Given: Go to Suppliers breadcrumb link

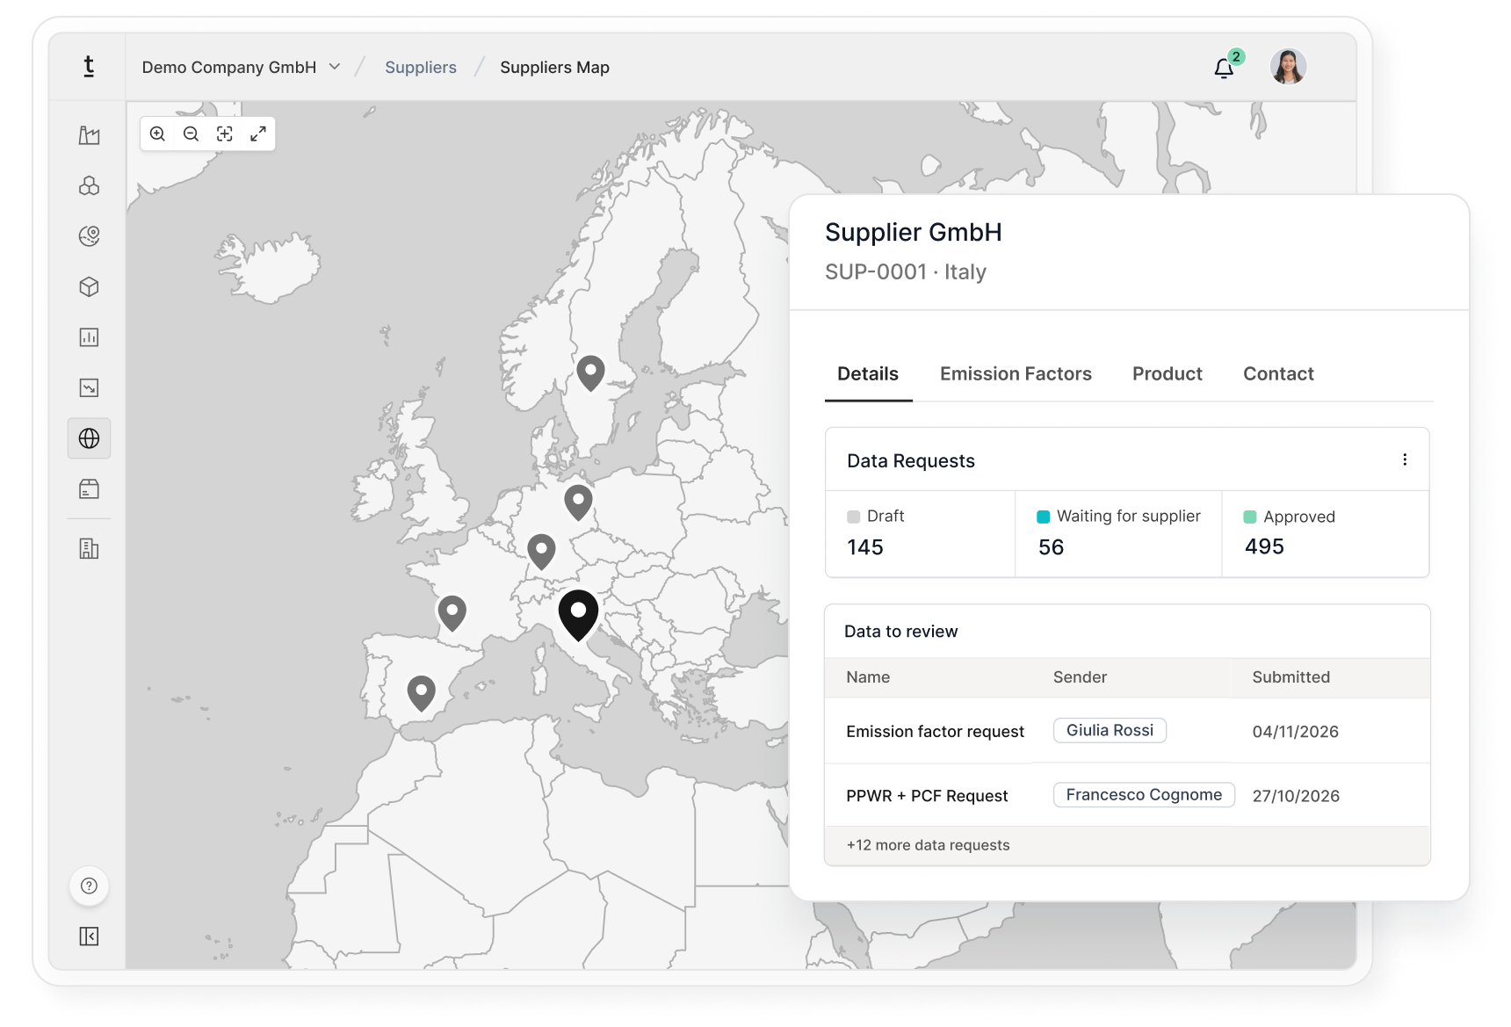Looking at the screenshot, I should coord(421,68).
